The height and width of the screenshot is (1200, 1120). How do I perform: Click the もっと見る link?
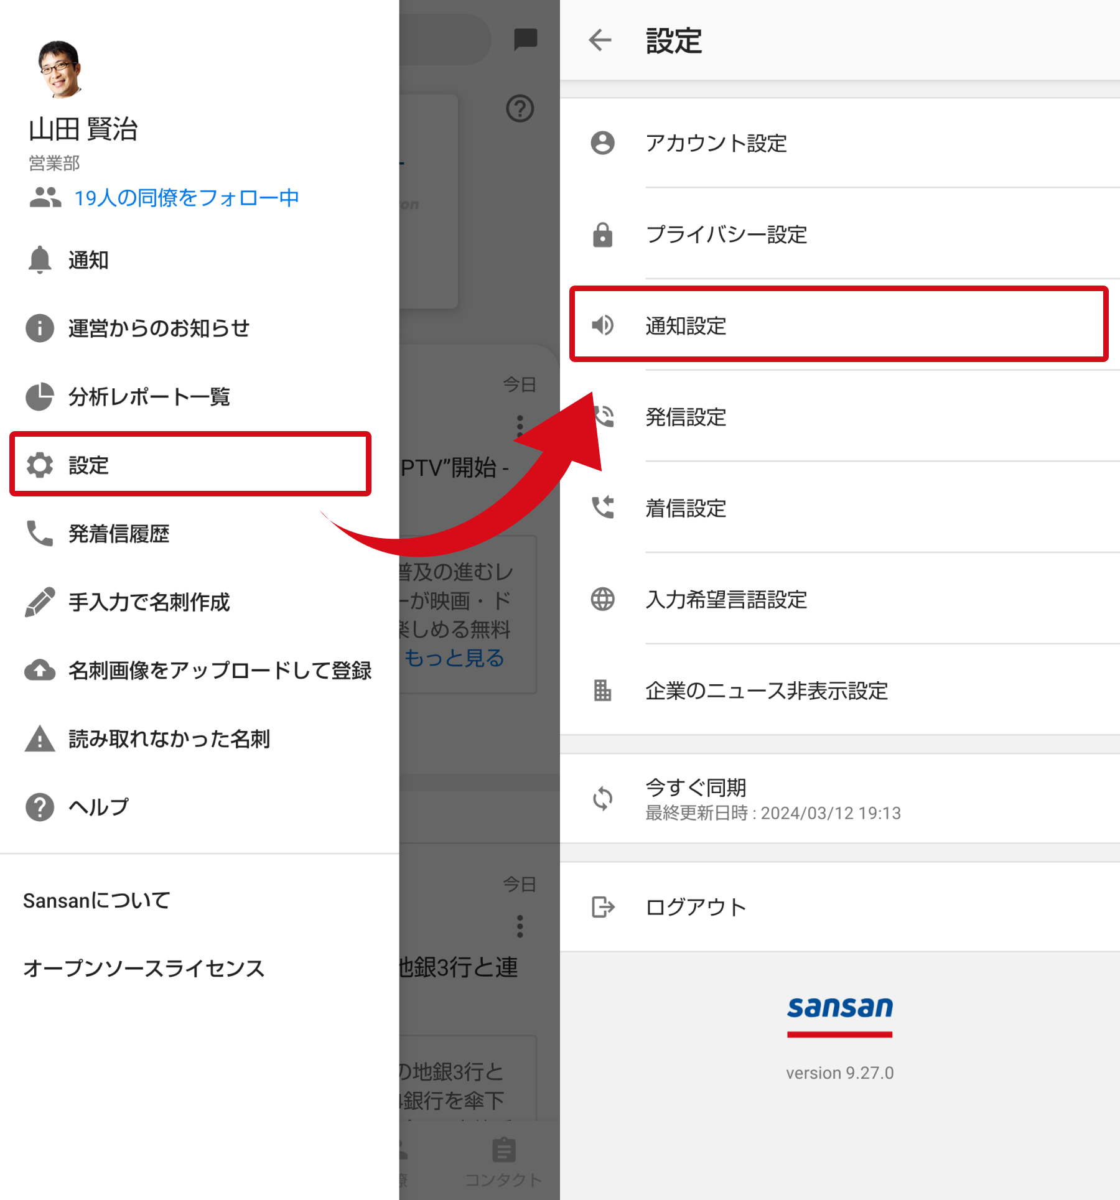454,658
